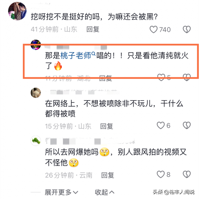Open the colorful circular avatar profile
Screen dimensions: 199x199
pyautogui.click(x=36, y=45)
